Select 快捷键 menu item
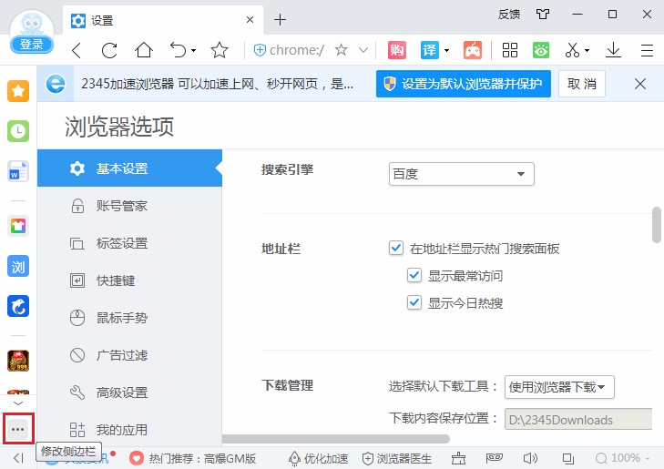 click(x=129, y=280)
